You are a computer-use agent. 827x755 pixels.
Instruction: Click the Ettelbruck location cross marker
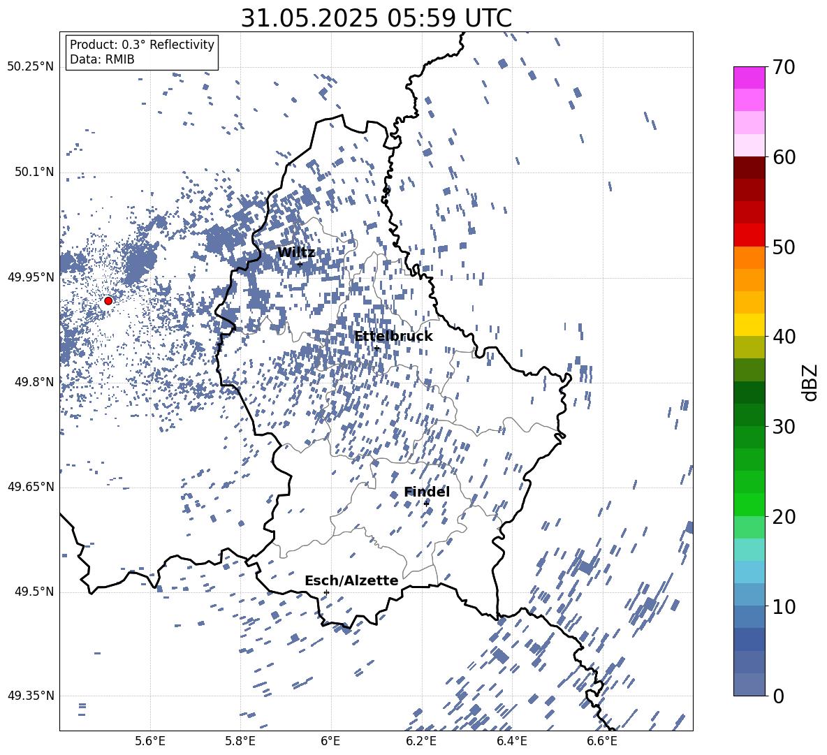click(376, 349)
